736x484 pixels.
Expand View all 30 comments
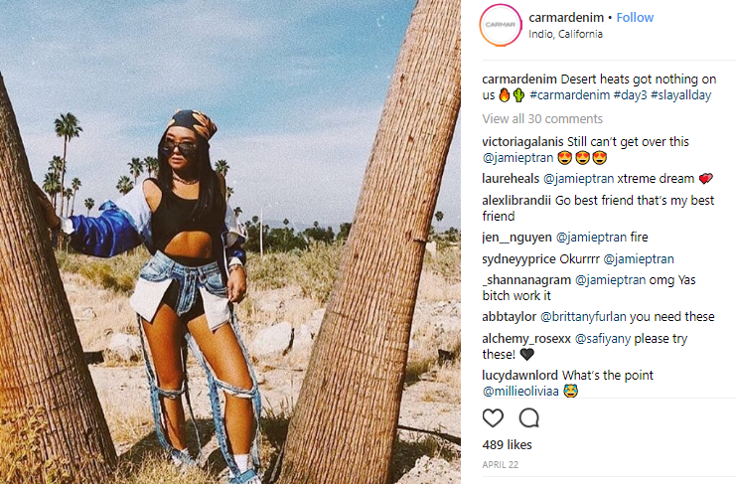click(x=542, y=119)
